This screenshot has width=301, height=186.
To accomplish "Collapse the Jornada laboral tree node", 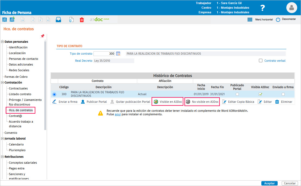I will (x=2, y=138).
